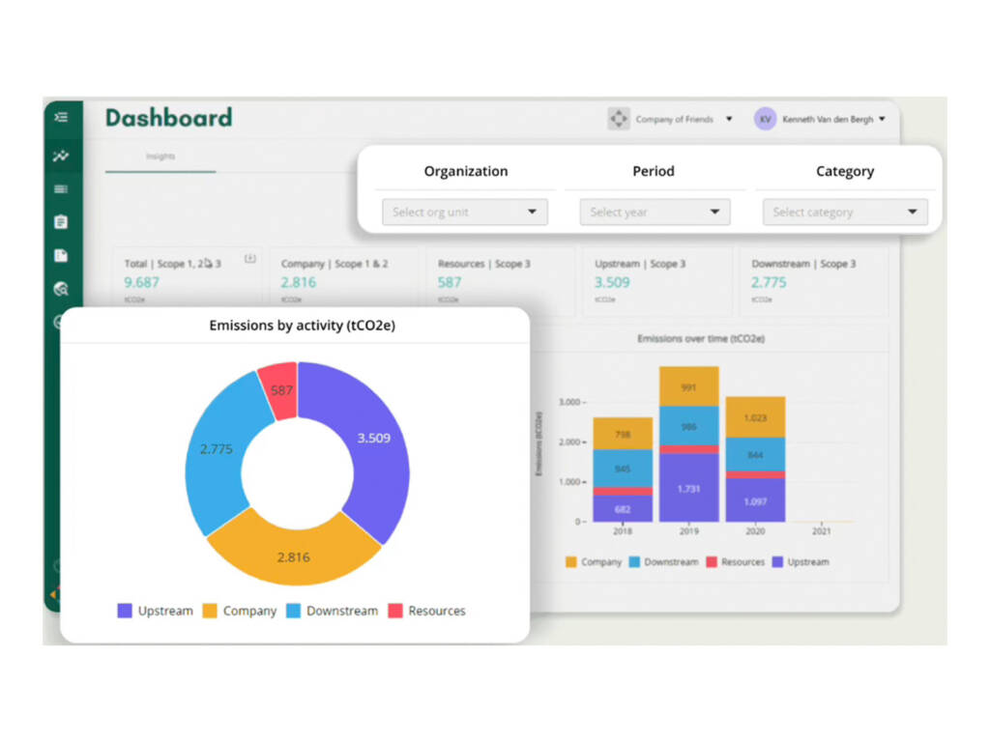Image resolution: width=990 pixels, height=742 pixels.
Task: Open the Select year dropdown
Action: (x=655, y=212)
